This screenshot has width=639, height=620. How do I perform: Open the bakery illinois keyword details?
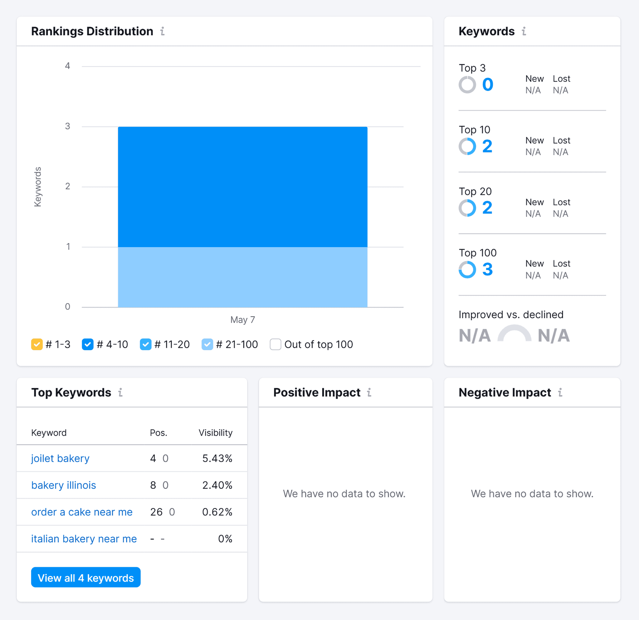tap(64, 485)
